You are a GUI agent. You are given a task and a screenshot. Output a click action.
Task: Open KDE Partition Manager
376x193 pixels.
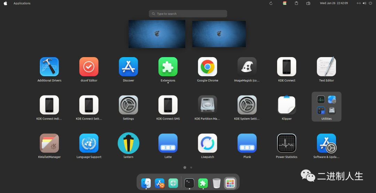[207, 105]
